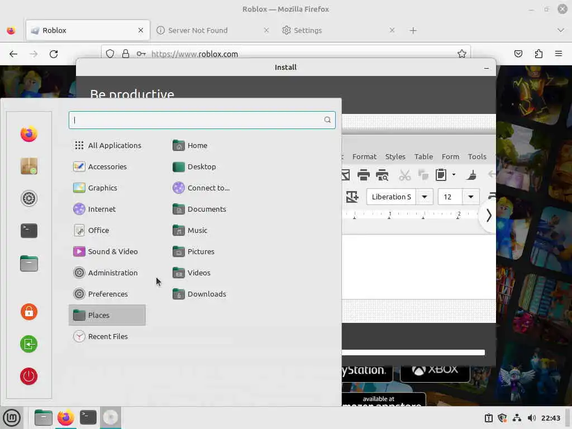This screenshot has height=429, width=572.
Task: Select Office category
Action: (107, 230)
